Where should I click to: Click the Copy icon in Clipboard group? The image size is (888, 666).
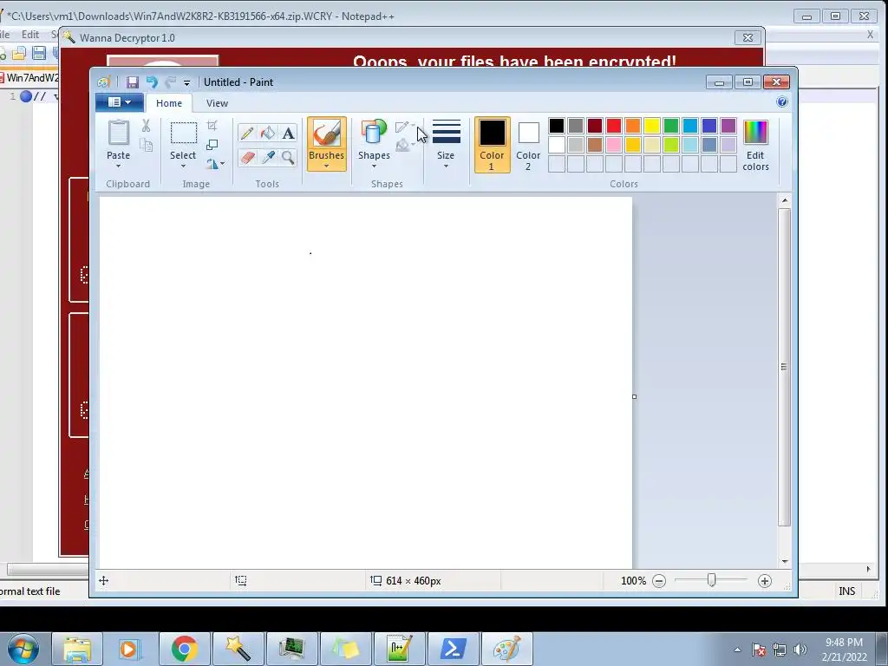(x=146, y=146)
